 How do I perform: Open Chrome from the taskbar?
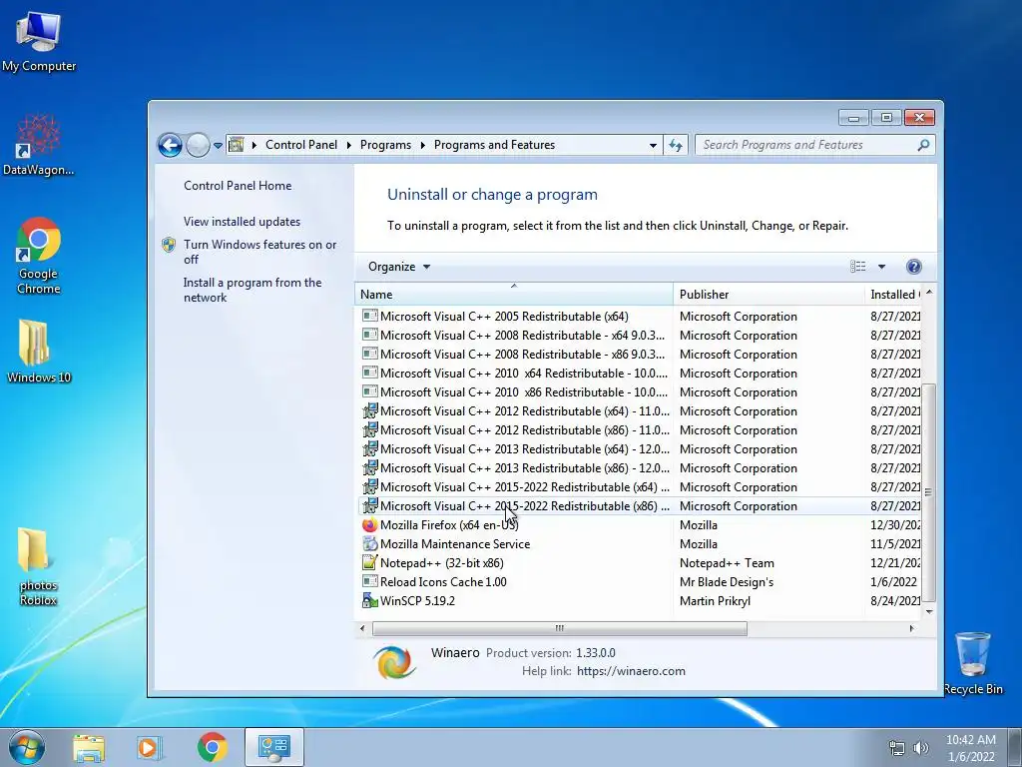pyautogui.click(x=212, y=747)
